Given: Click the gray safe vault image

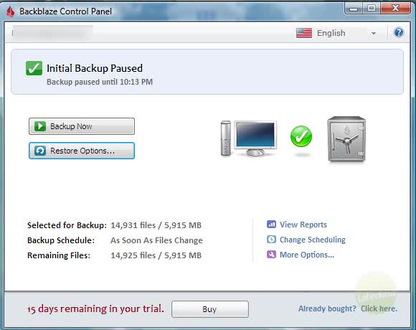Looking at the screenshot, I should click(x=346, y=139).
